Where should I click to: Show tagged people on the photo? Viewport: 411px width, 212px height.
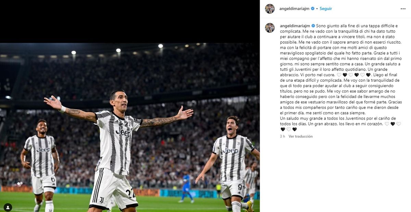8,207
